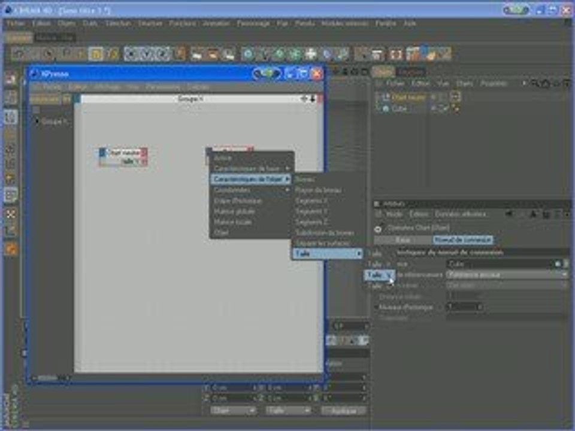This screenshot has width=575, height=431.
Task: Click the home icon in Object manager header
Action: 545,84
